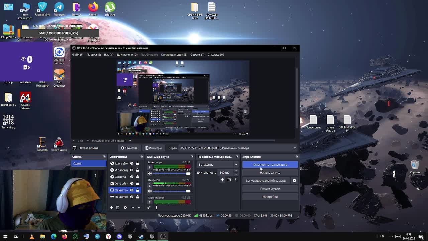Open the Файл menu

(78, 55)
